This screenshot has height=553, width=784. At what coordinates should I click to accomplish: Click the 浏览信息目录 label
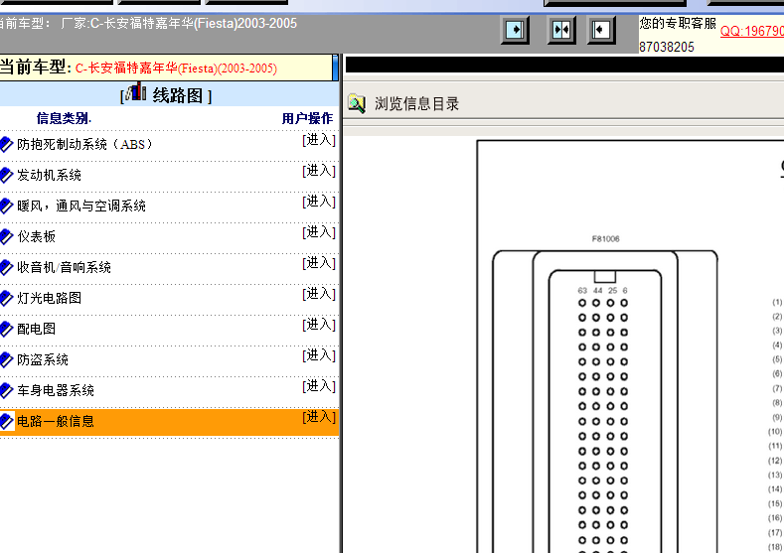[416, 104]
